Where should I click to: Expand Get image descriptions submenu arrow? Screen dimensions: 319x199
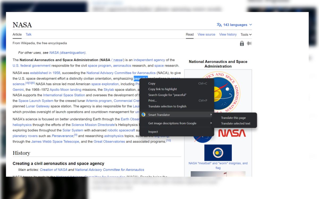tap(211, 123)
